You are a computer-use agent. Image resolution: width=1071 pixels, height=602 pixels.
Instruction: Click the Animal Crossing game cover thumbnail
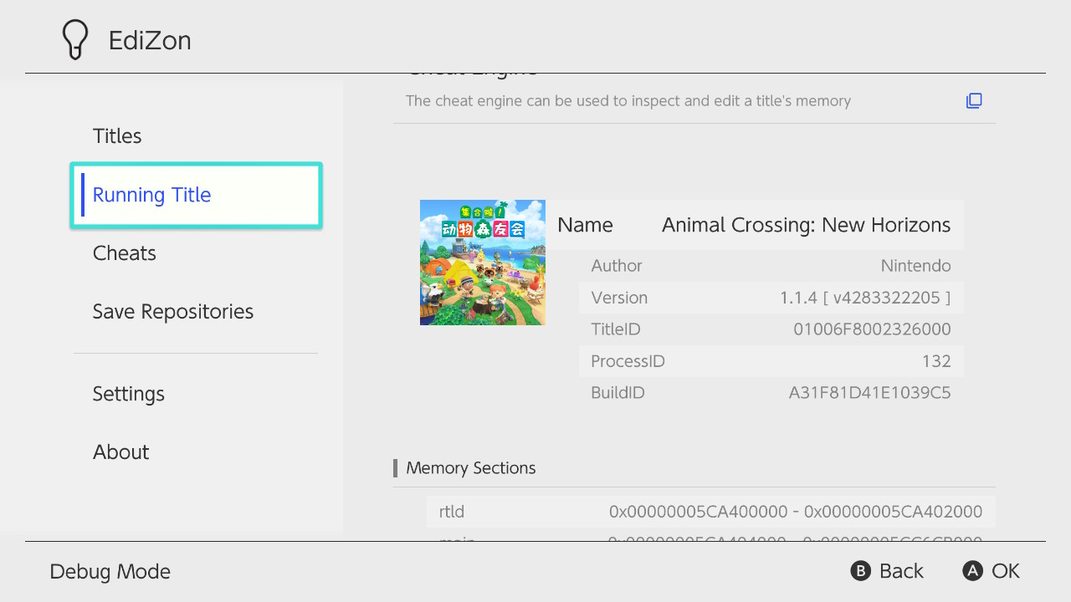click(x=482, y=263)
